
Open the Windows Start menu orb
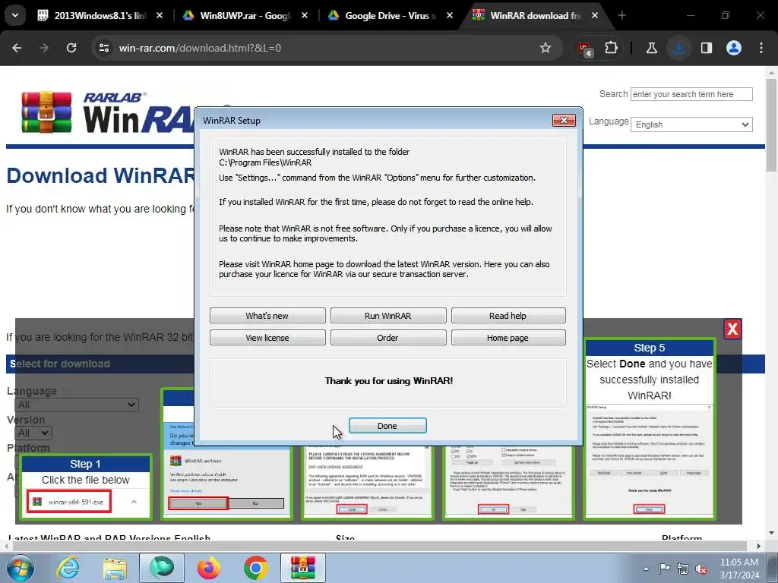(21, 568)
